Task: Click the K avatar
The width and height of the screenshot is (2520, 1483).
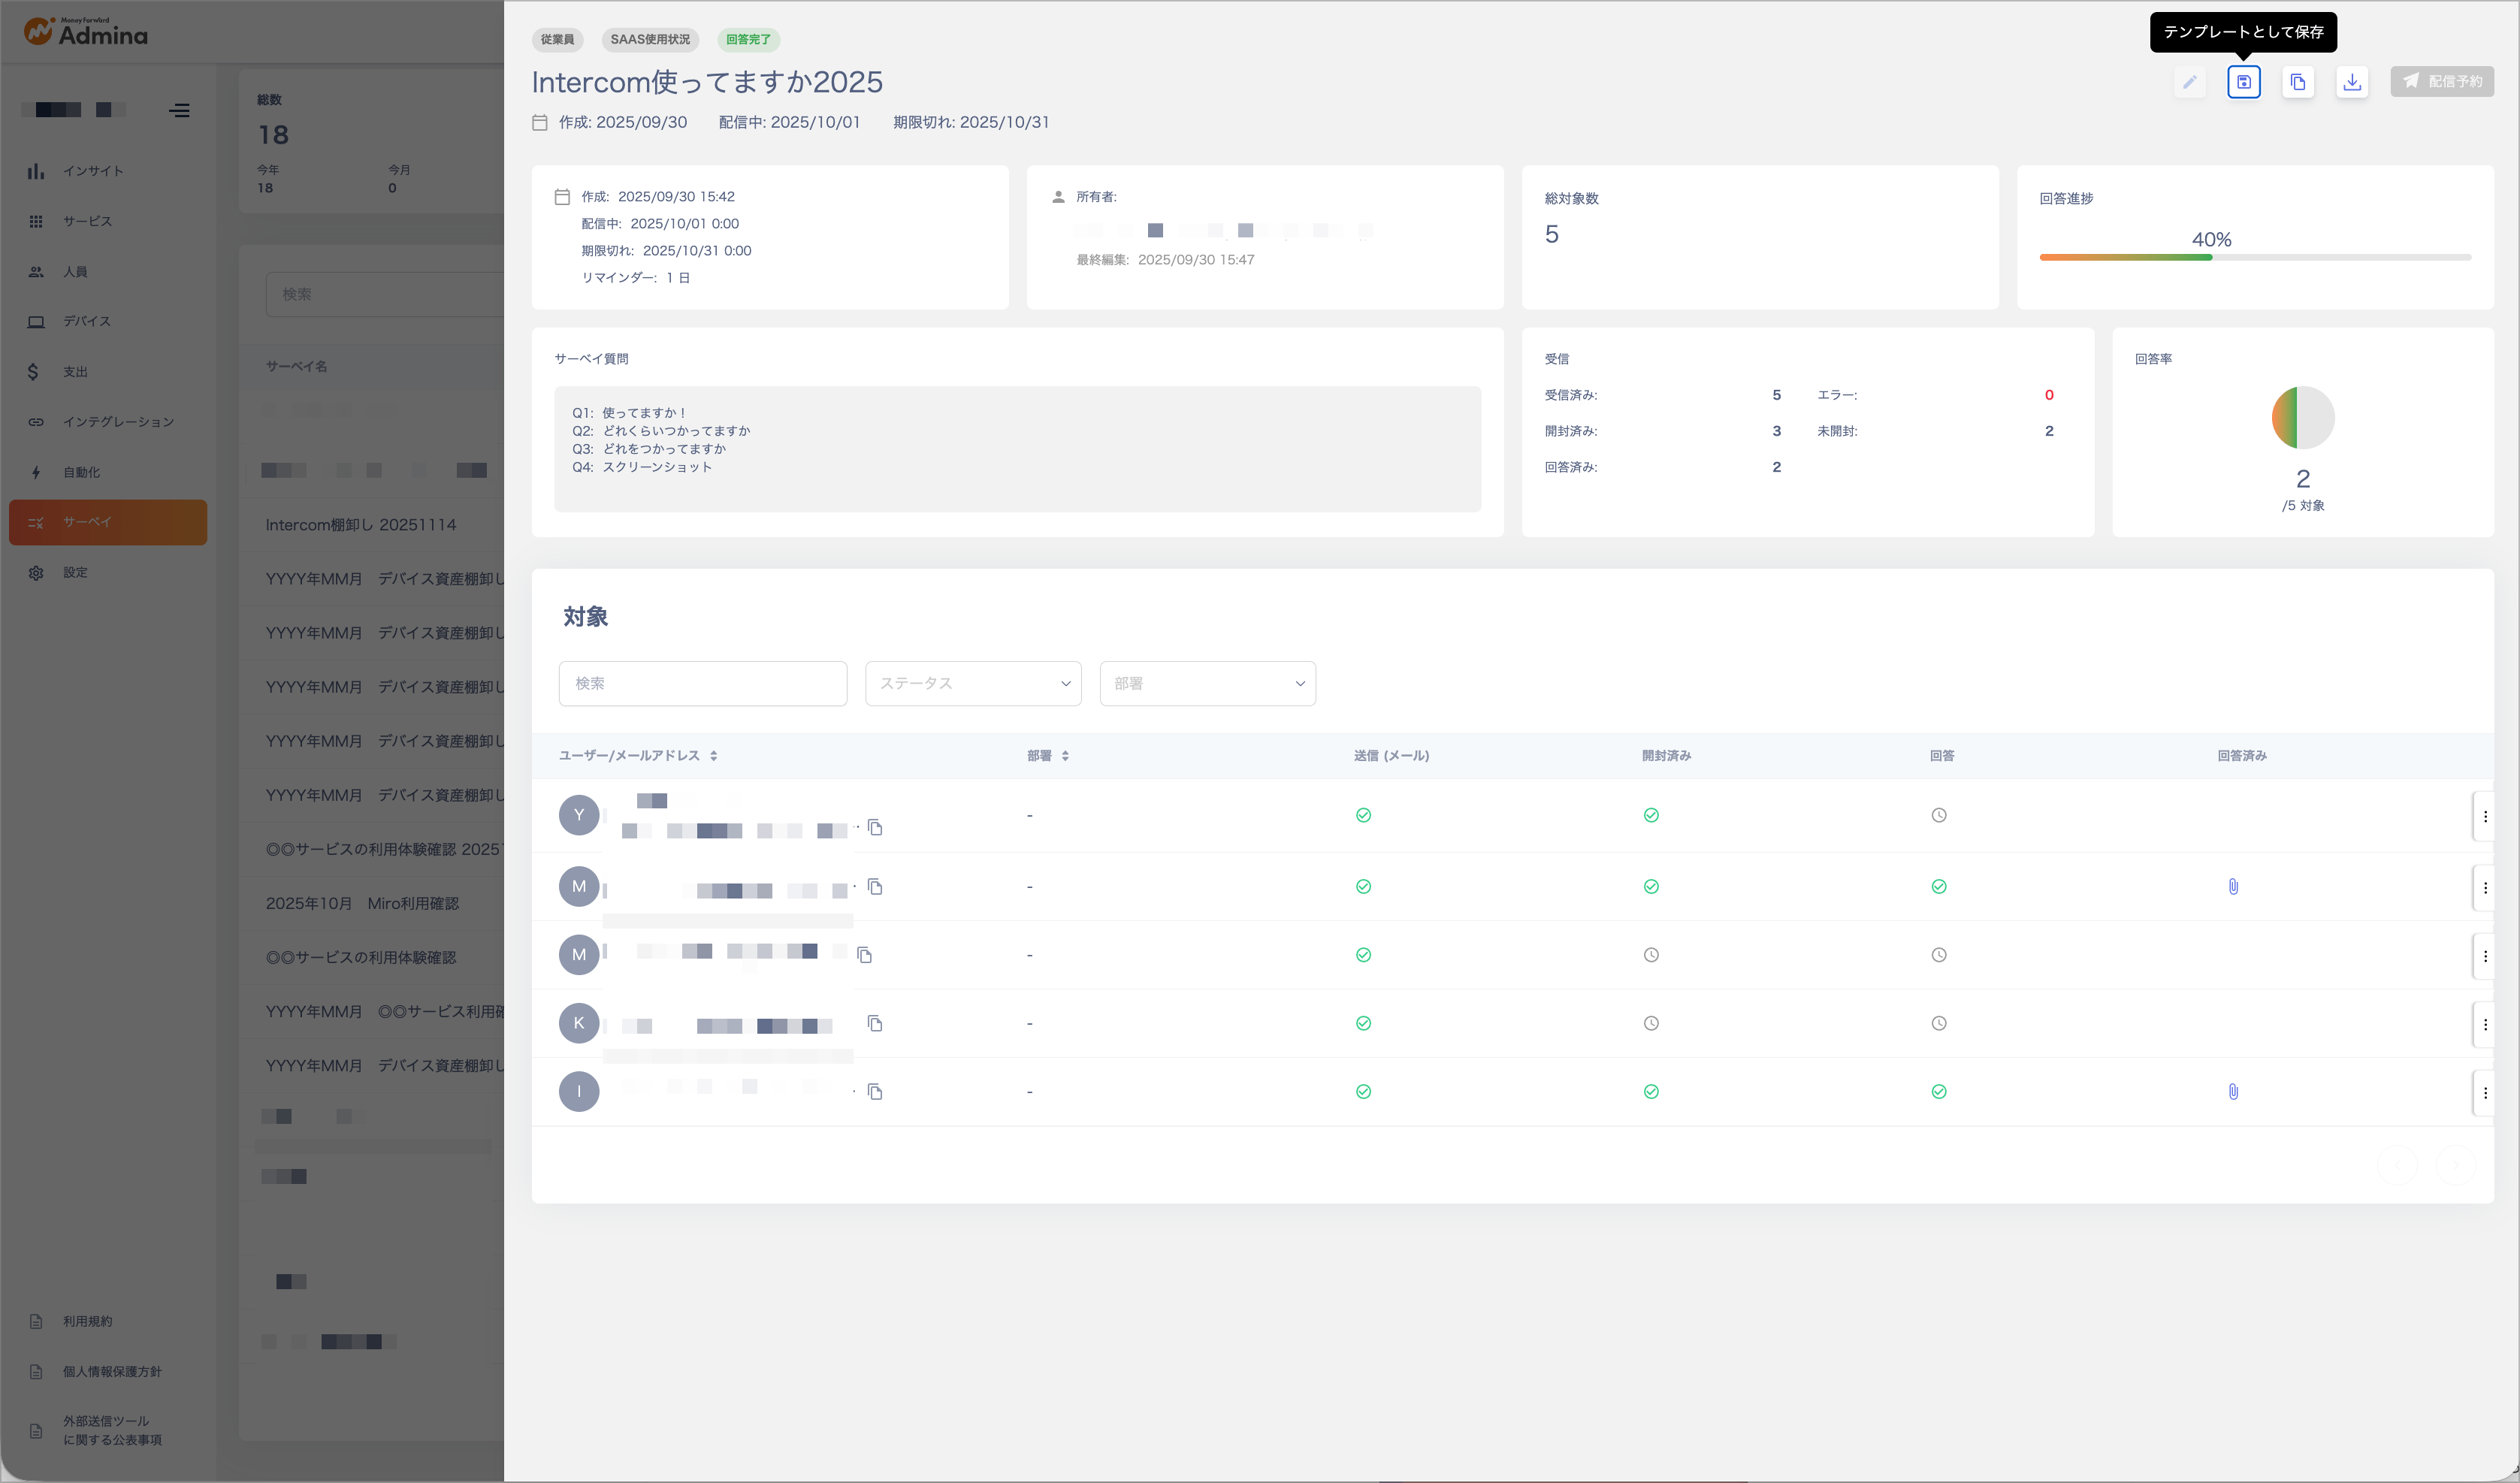Action: tap(579, 1023)
